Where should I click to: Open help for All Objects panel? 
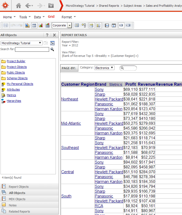[x=47, y=35]
